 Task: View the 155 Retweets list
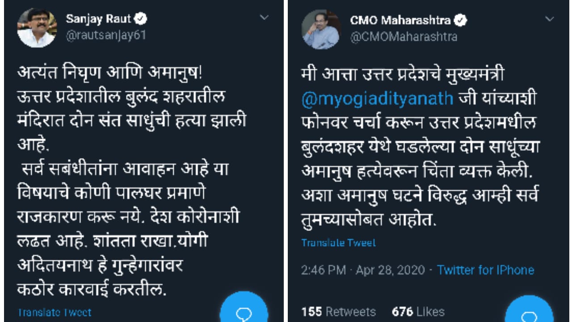(338, 311)
